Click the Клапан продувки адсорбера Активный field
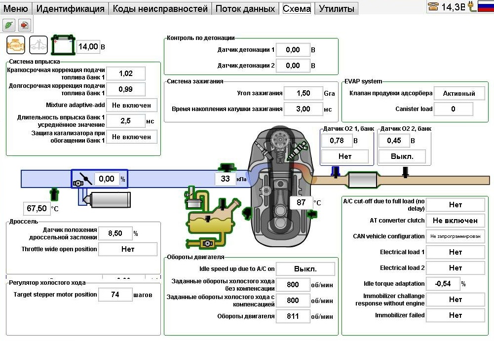 459,93
